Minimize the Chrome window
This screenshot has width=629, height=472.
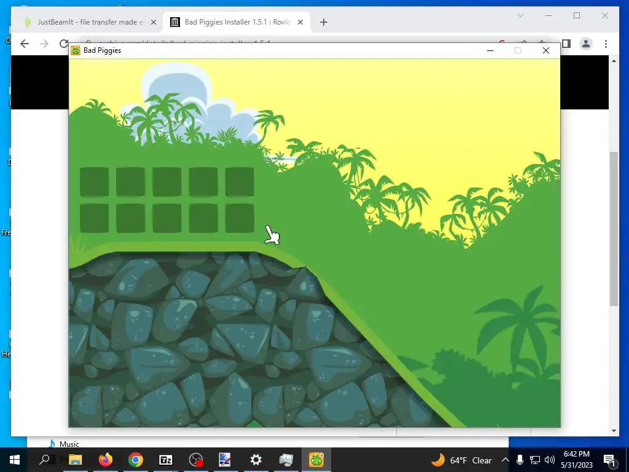(x=549, y=15)
